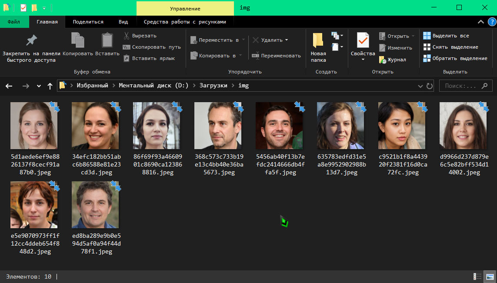Expand the Удалить dropdown arrow
The image size is (497, 283).
pyautogui.click(x=287, y=40)
